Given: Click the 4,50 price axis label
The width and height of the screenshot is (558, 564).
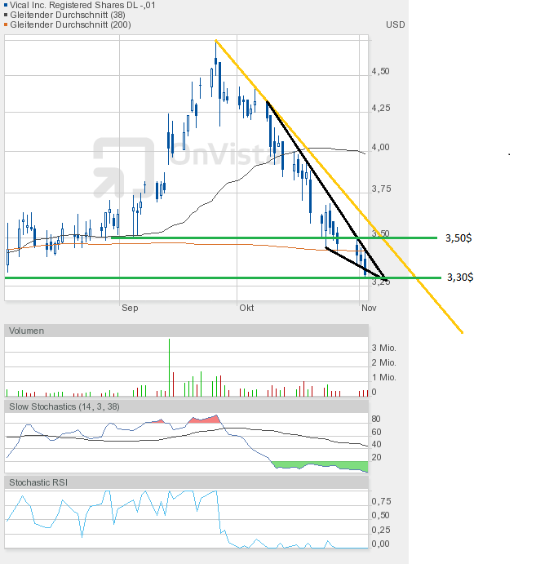Looking at the screenshot, I should [381, 71].
